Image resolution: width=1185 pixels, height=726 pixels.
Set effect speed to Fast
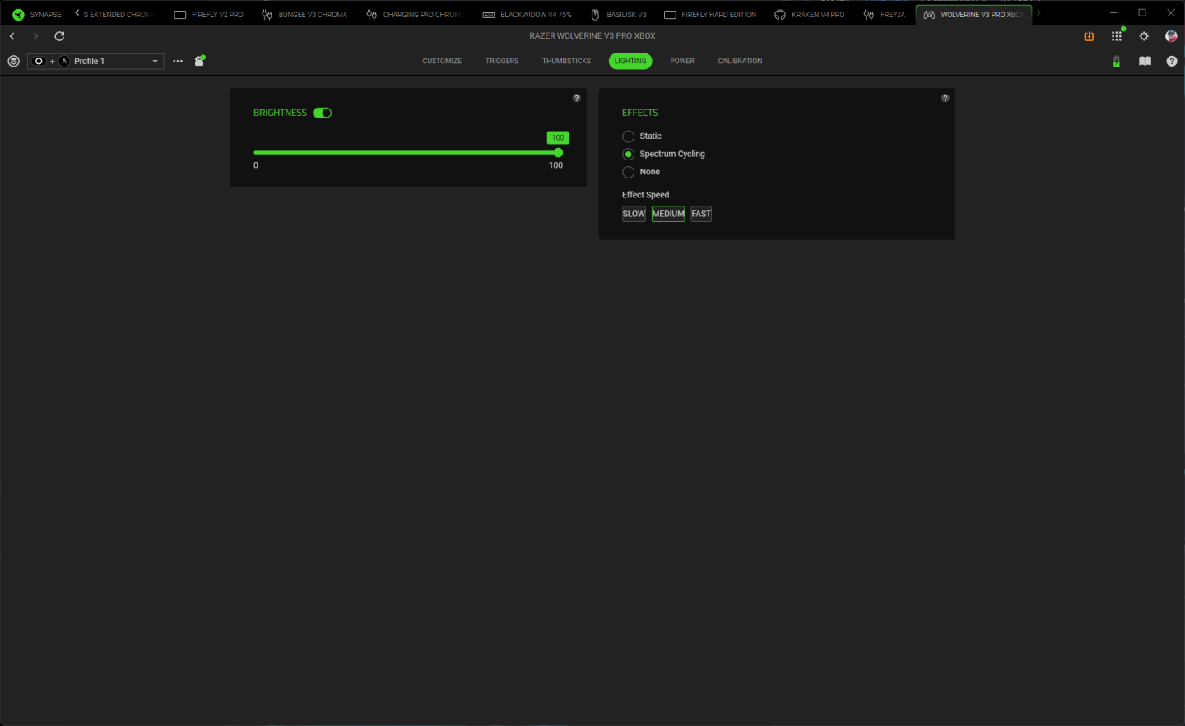point(701,214)
